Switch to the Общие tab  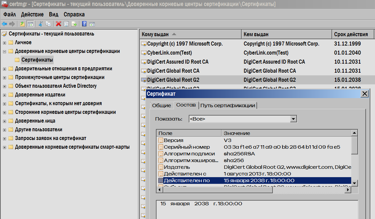[162, 105]
